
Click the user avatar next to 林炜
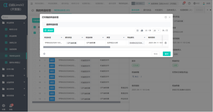click(204, 3)
